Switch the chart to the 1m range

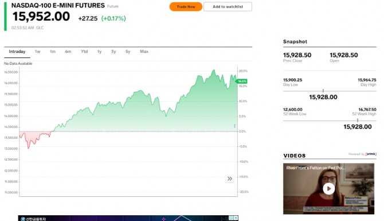pyautogui.click(x=53, y=52)
